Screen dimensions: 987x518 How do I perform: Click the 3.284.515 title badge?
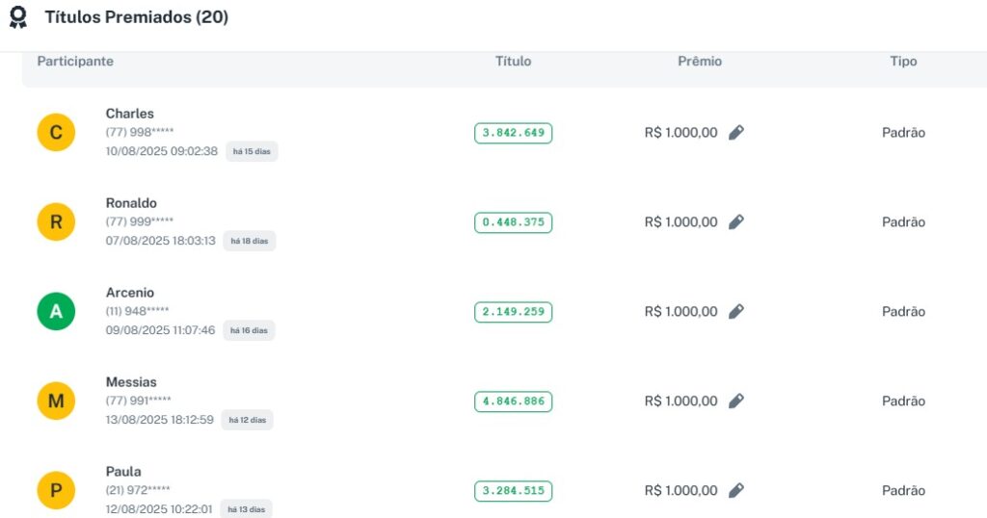click(513, 491)
